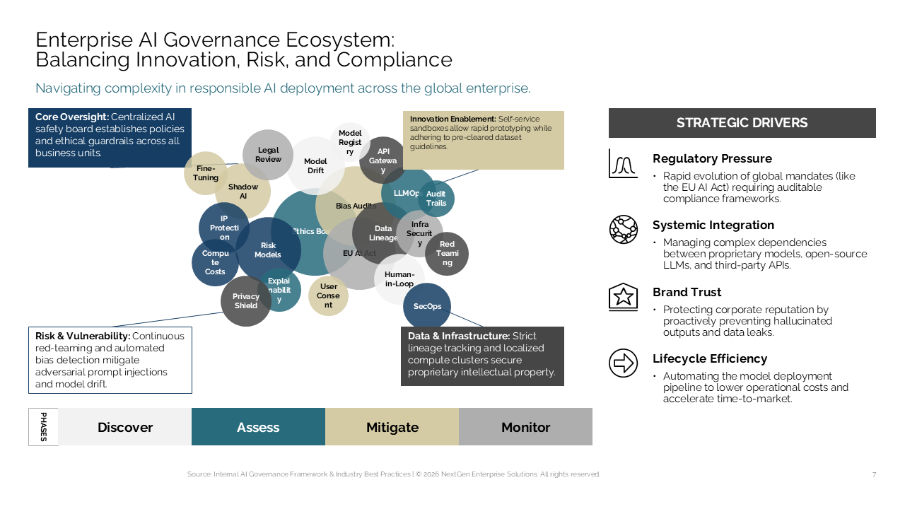Click the STRATEGIC DRIVERS header bar
Image resolution: width=905 pixels, height=509 pixels.
742,123
